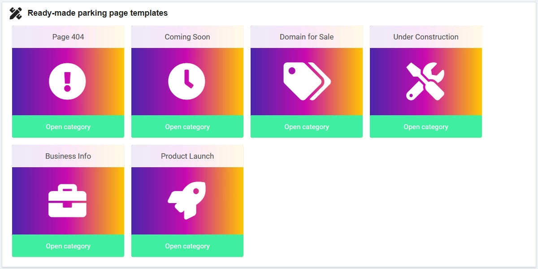This screenshot has height=269, width=538.
Task: Click the Page 404 card title
Action: 68,37
